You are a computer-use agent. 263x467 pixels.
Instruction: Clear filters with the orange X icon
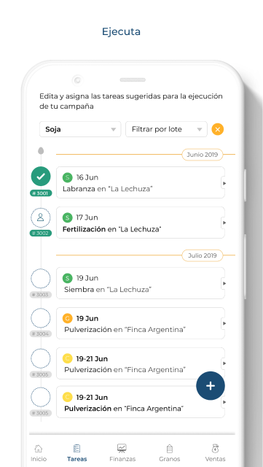coord(218,129)
